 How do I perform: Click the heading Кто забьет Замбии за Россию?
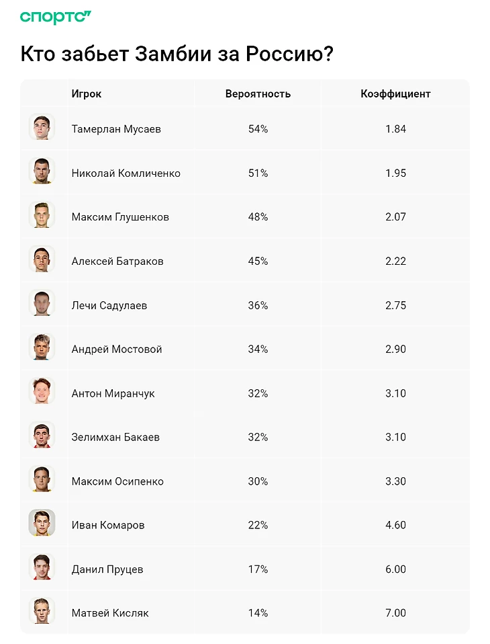177,54
